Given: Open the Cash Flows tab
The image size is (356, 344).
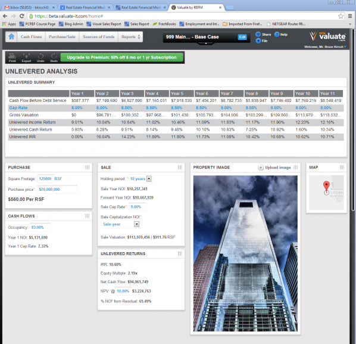Looking at the screenshot, I should 31,37.
